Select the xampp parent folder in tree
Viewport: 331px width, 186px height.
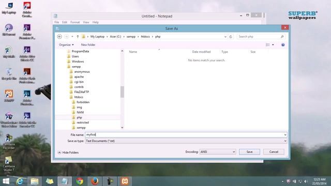[76, 67]
